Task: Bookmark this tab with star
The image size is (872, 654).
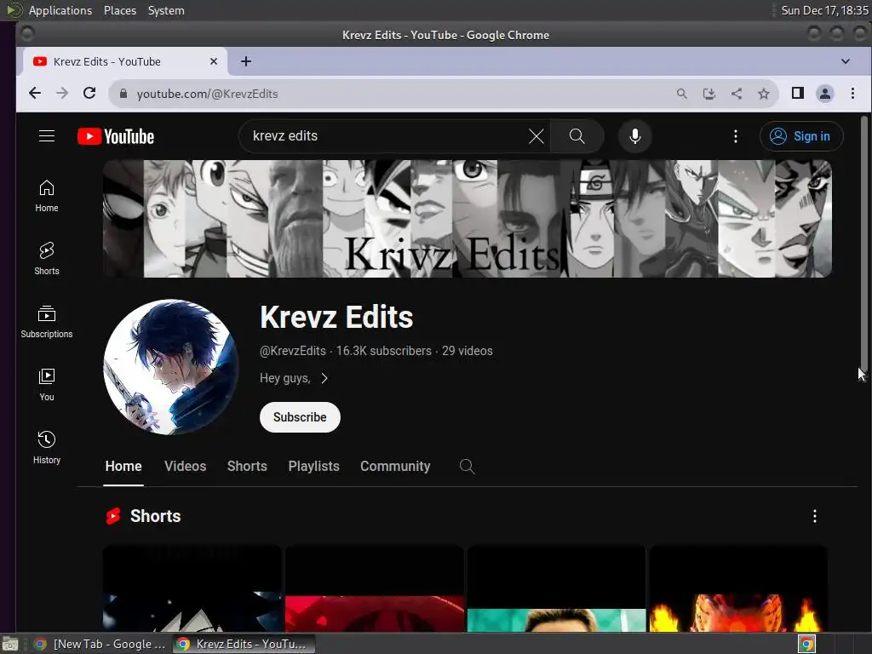Action: [x=764, y=94]
